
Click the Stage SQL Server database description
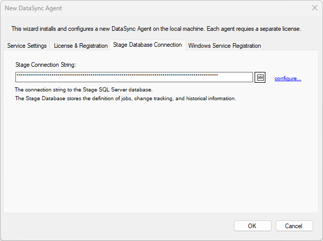[83, 89]
